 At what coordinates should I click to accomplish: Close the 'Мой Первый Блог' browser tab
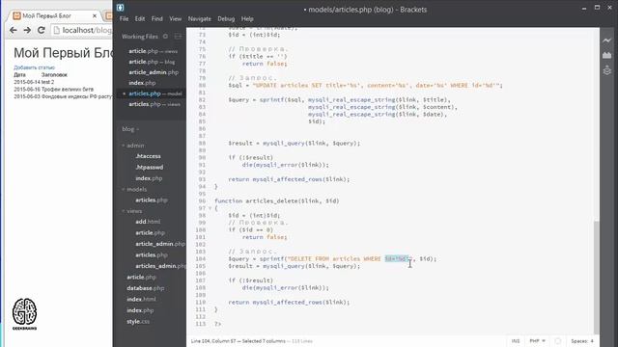tap(95, 15)
